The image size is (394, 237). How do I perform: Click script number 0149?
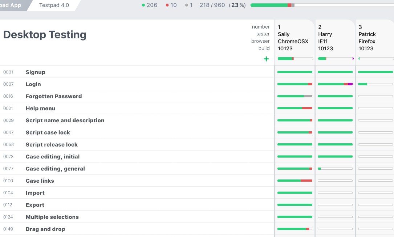point(8,229)
